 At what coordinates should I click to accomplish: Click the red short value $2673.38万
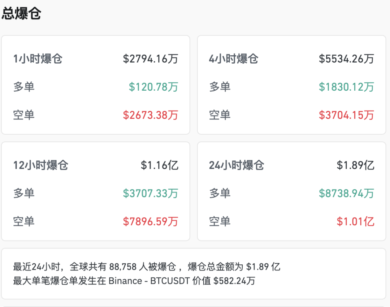pos(151,115)
